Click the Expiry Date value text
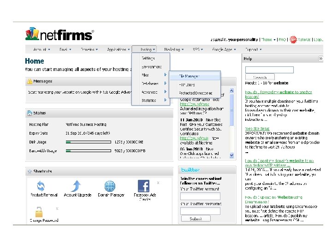The width and height of the screenshot is (332, 249). [x=88, y=133]
